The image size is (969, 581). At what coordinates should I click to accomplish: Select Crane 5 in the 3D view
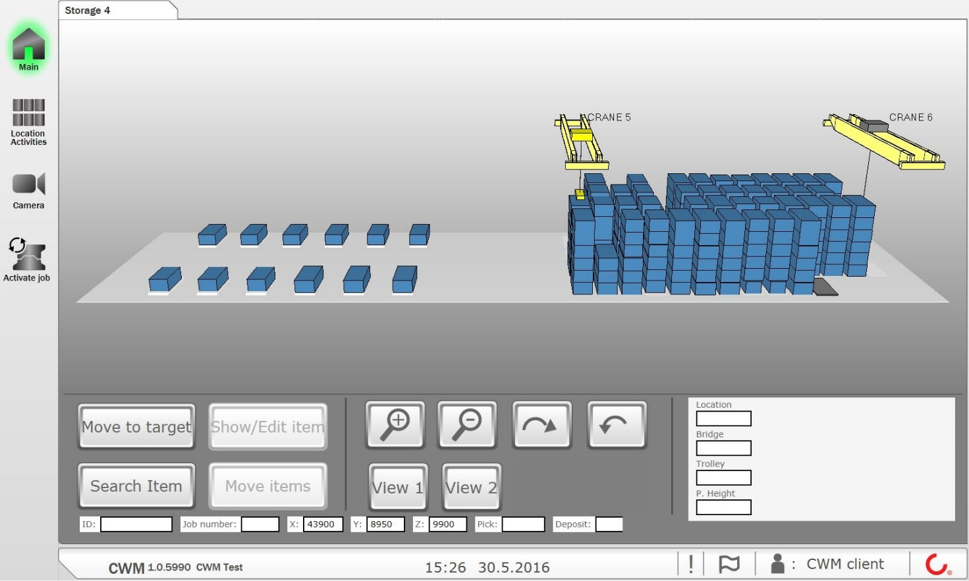click(x=581, y=144)
